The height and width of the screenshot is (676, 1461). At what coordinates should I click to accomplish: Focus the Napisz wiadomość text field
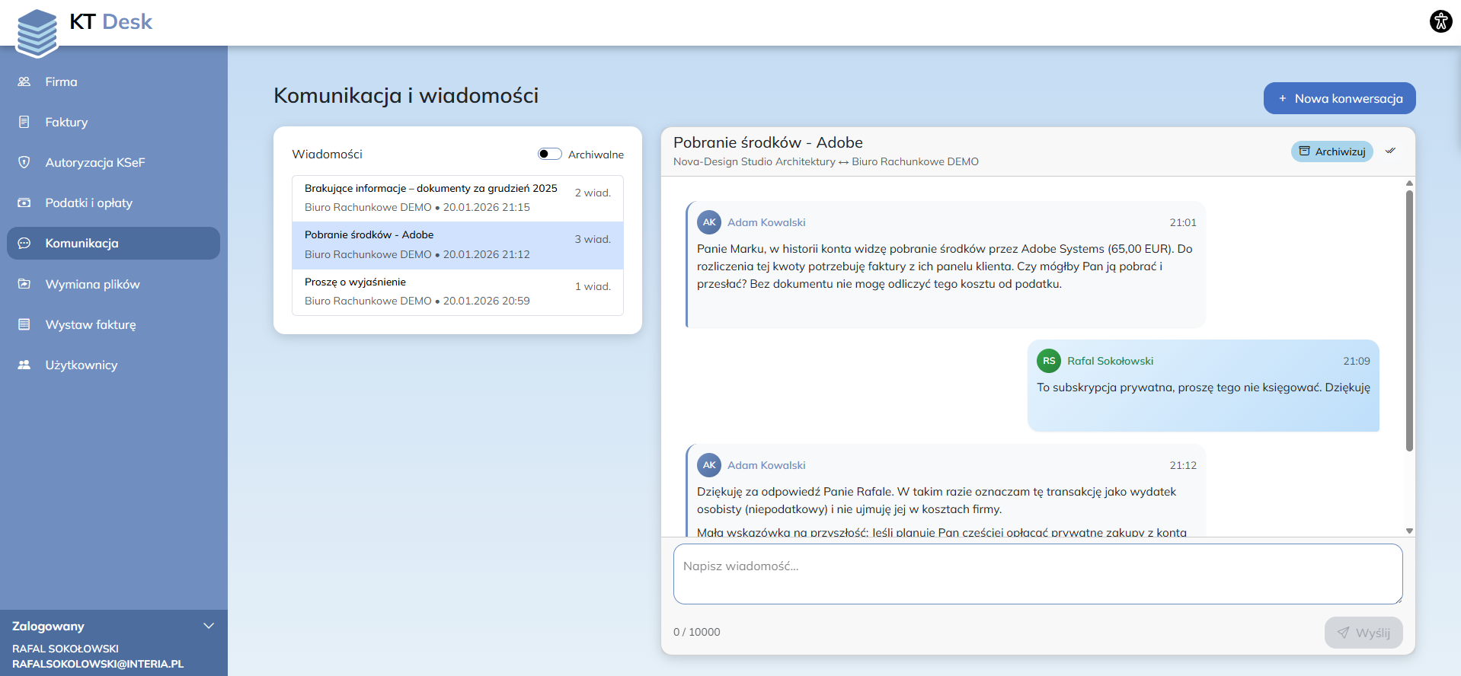coord(1037,574)
